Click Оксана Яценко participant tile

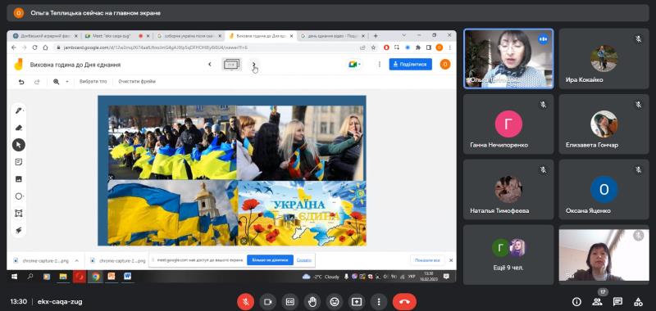pyautogui.click(x=604, y=190)
